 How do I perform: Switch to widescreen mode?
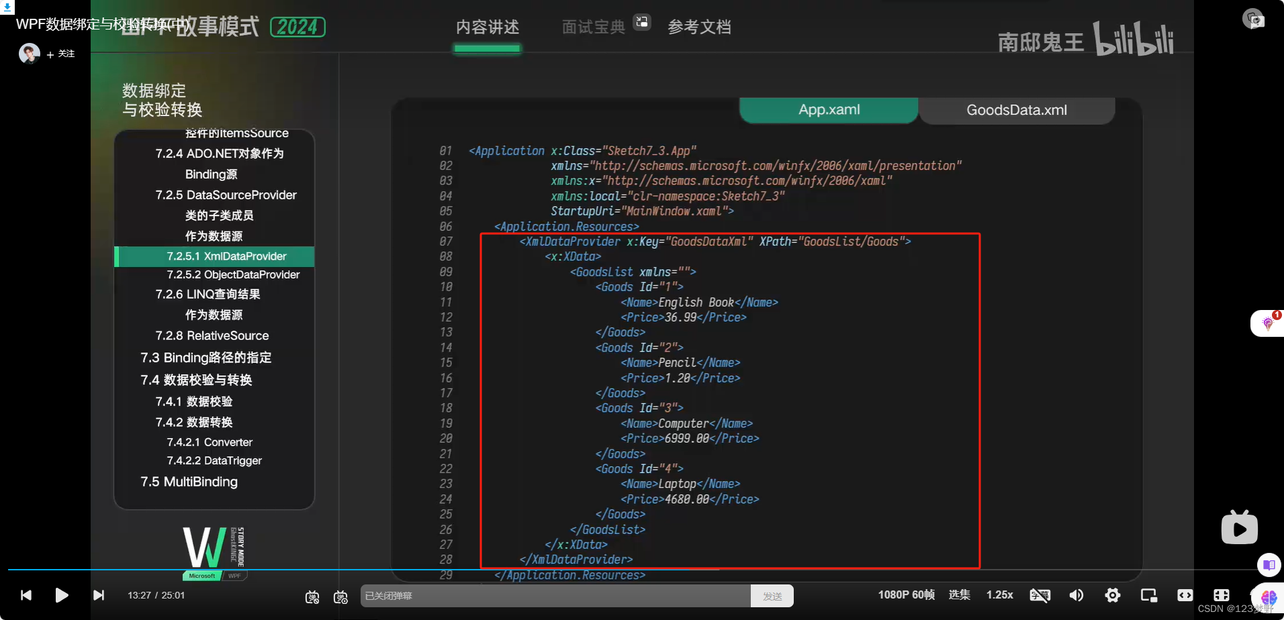1185,595
